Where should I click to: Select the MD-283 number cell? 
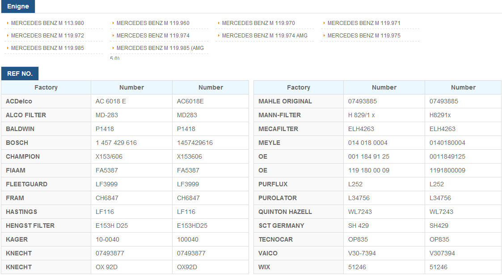(x=131, y=115)
